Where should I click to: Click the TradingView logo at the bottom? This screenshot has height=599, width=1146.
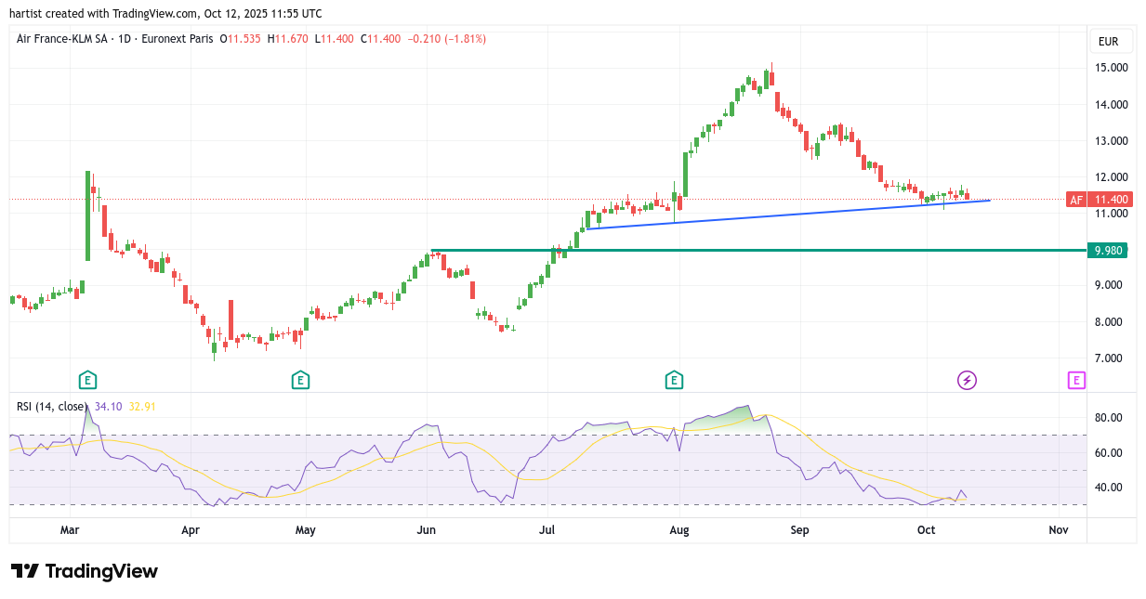[85, 571]
